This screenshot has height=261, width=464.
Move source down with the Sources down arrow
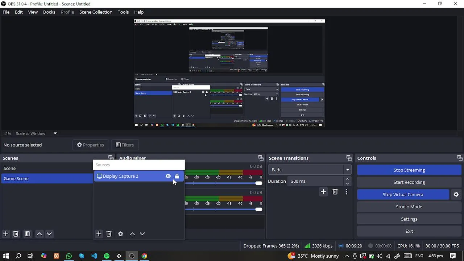coord(142,234)
